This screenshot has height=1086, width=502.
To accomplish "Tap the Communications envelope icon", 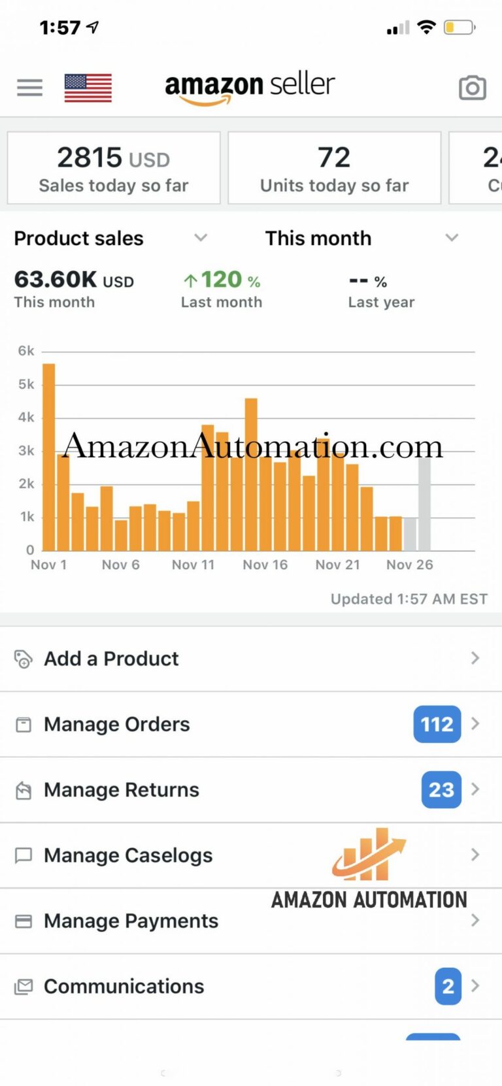I will tap(24, 987).
